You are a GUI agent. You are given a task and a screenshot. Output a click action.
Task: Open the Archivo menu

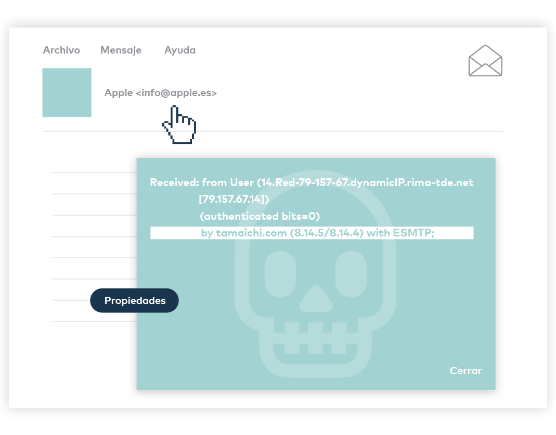[61, 50]
